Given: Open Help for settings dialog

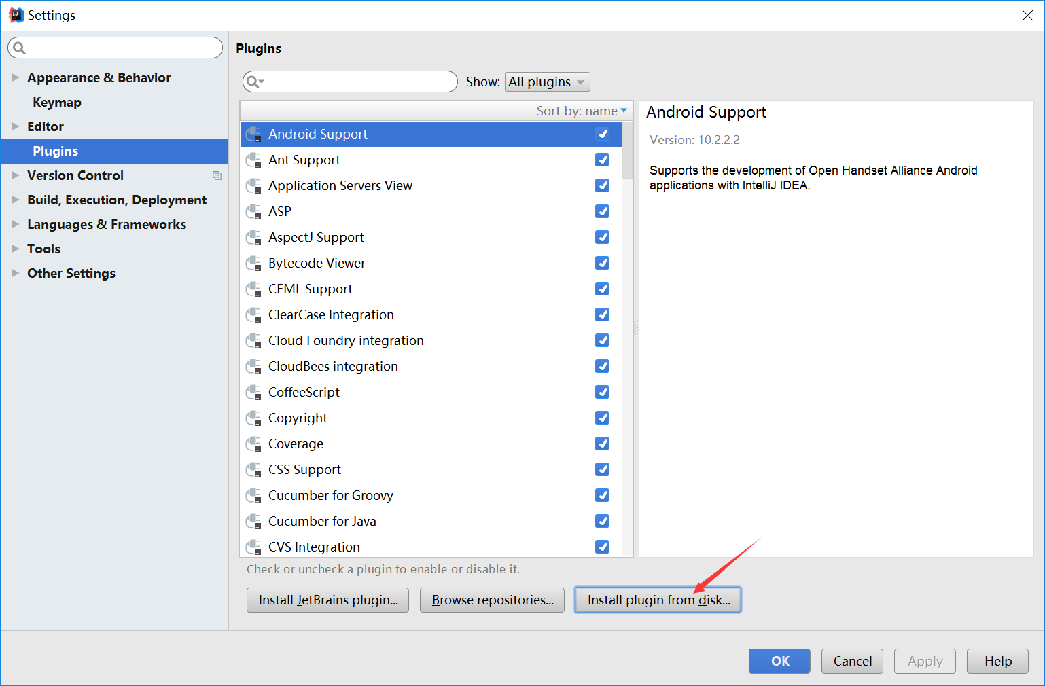Looking at the screenshot, I should [997, 661].
